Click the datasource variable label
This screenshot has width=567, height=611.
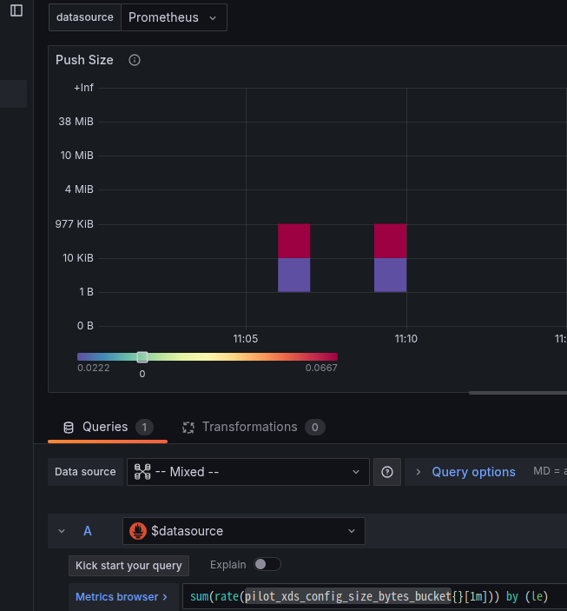tap(85, 17)
